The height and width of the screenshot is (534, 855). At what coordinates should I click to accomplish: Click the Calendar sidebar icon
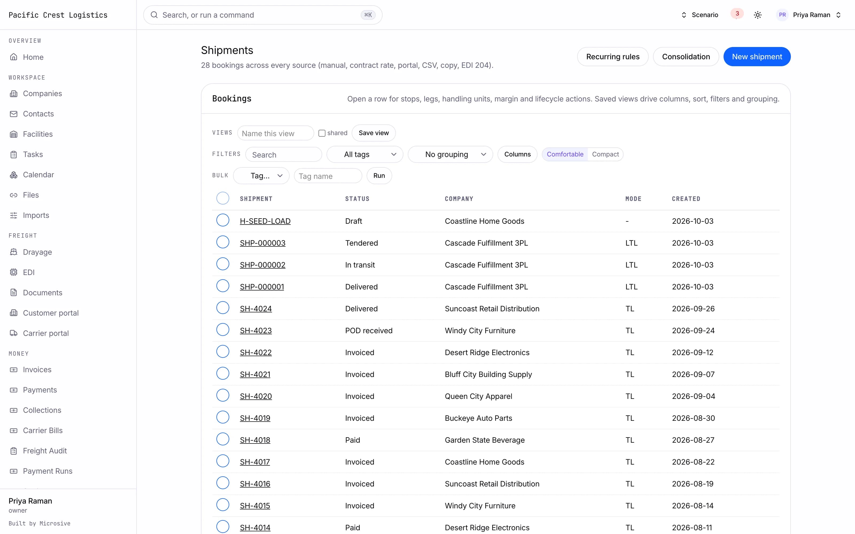click(x=13, y=175)
